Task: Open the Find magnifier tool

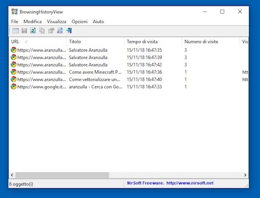Action: [60, 31]
